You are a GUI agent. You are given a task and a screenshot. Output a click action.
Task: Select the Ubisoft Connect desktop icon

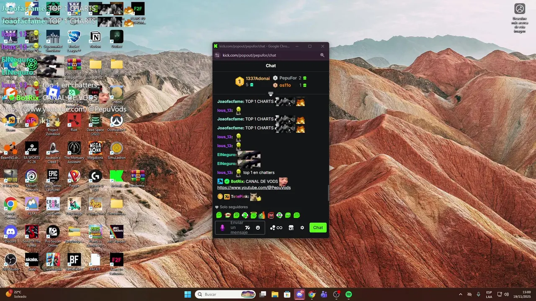tap(31, 181)
